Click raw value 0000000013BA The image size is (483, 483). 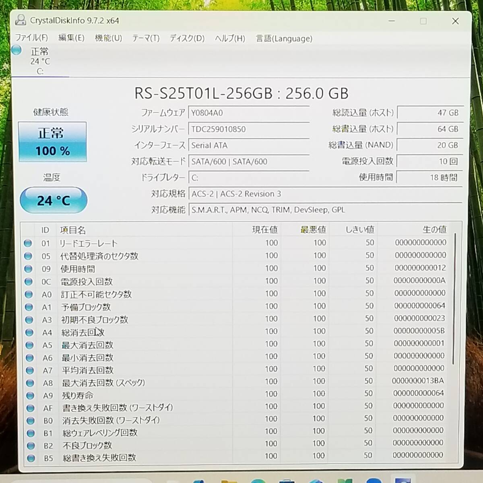pyautogui.click(x=418, y=380)
